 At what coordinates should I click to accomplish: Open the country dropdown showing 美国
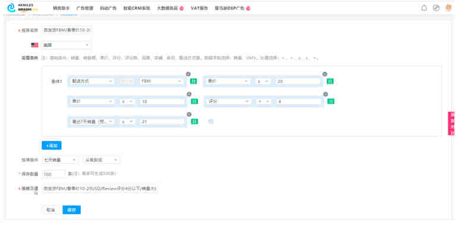tap(66, 45)
